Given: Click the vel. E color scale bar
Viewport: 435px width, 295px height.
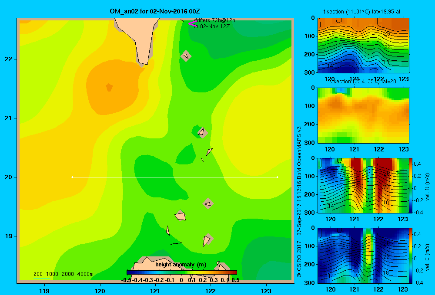Looking at the screenshot, I should [411, 256].
